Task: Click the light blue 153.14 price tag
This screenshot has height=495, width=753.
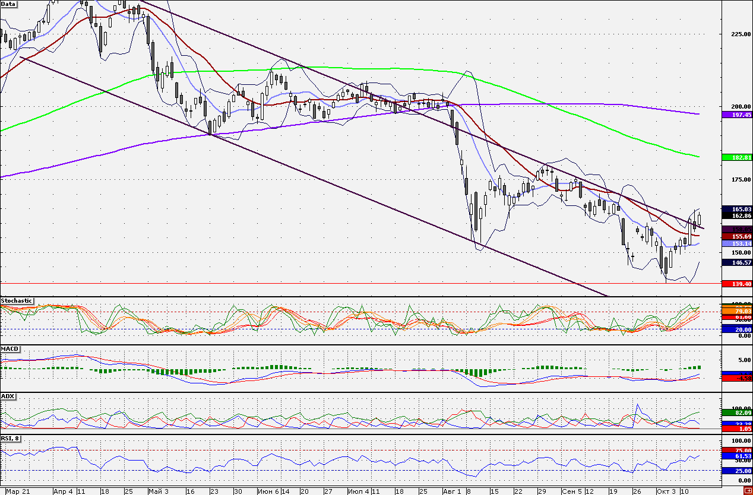Action: [x=737, y=243]
